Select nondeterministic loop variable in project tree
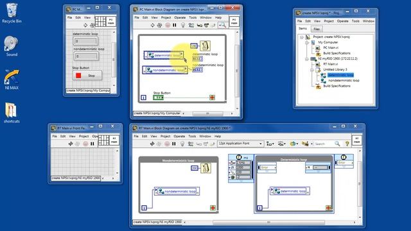The image size is (411, 231). pyautogui.click(x=344, y=80)
